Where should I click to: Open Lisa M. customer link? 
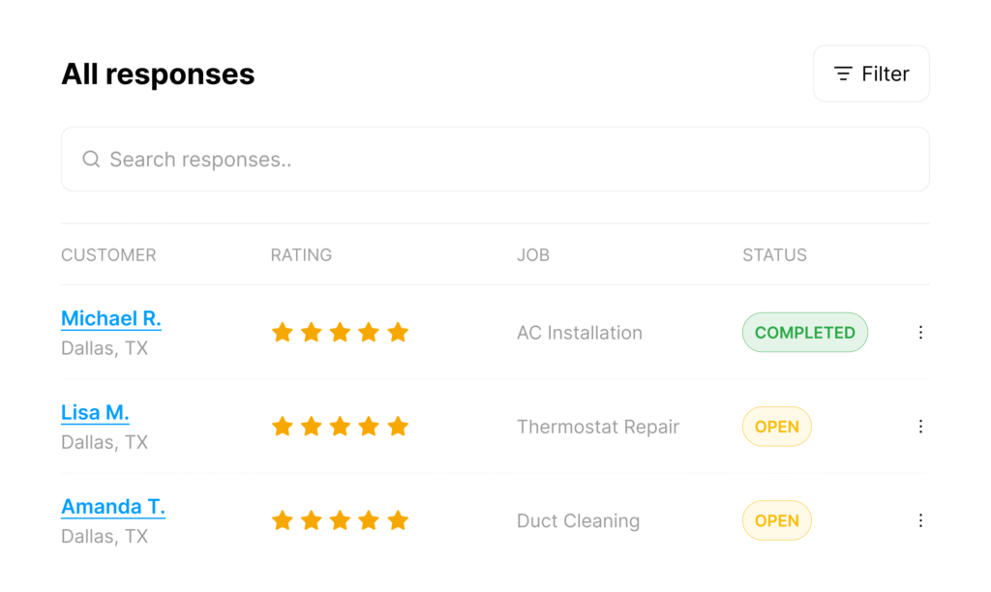pos(95,413)
